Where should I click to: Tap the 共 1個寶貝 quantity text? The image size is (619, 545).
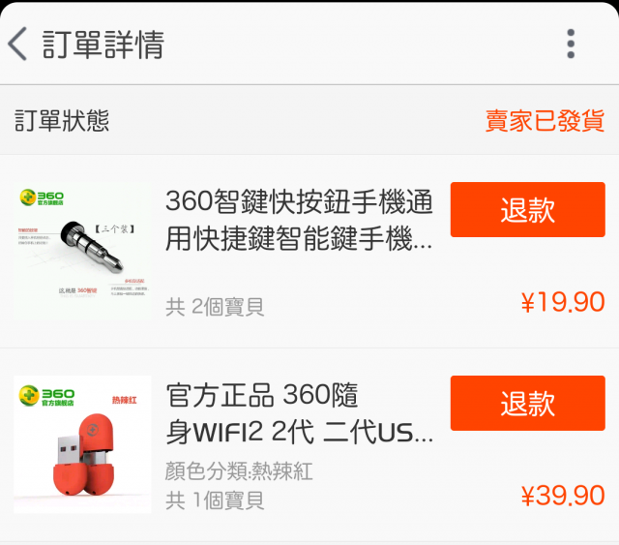215,500
